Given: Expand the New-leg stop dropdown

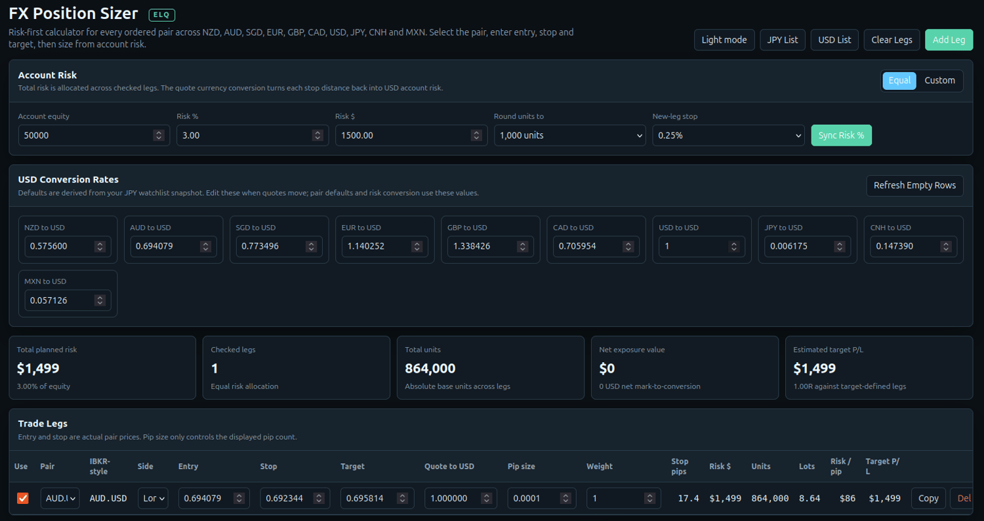Looking at the screenshot, I should pos(728,135).
